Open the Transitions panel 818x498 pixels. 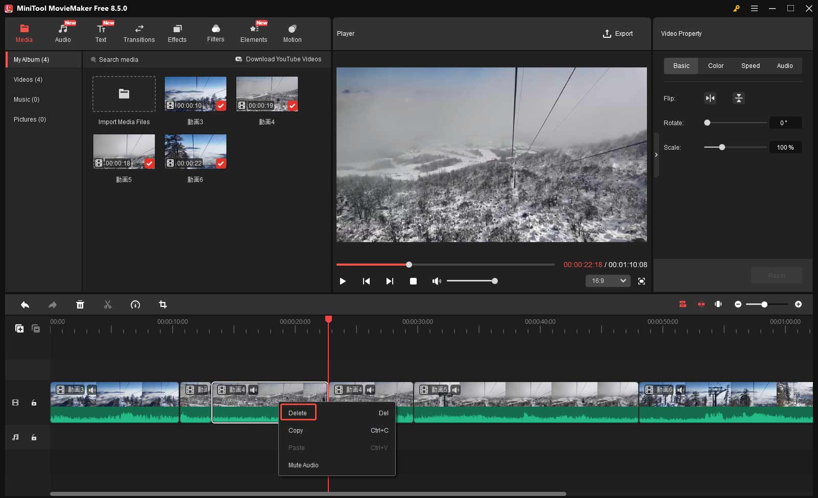[139, 33]
